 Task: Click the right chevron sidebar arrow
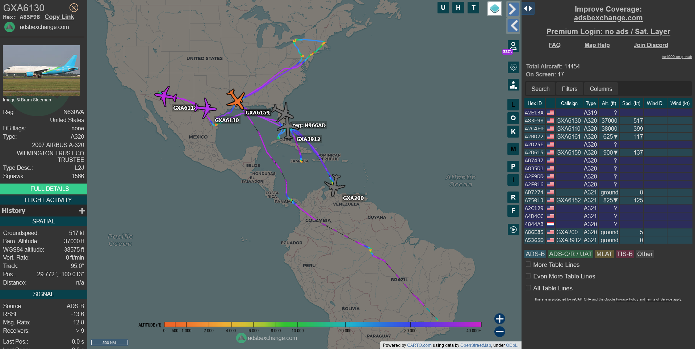512,9
